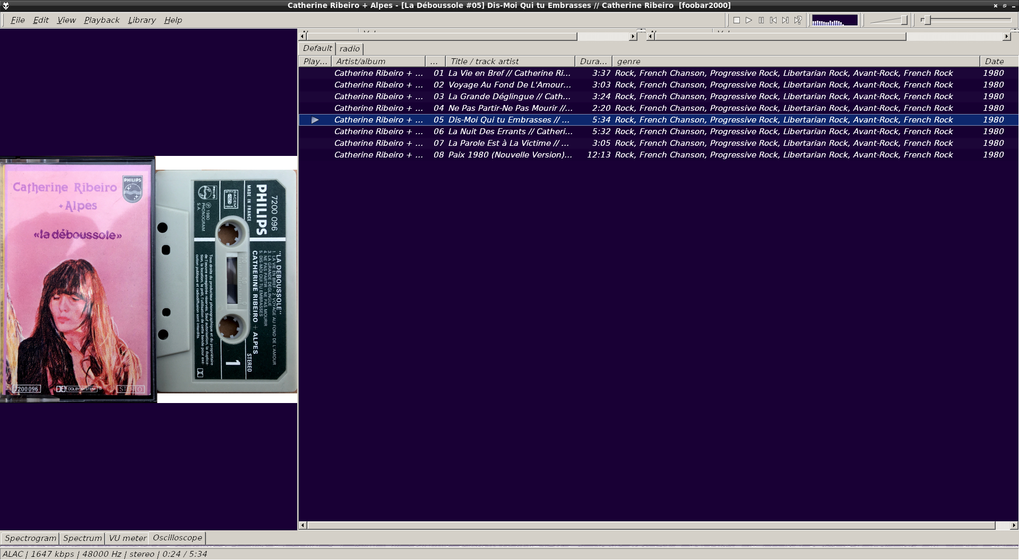Screen dimensions: 1019x560
Task: Click the track number column header
Action: pos(435,62)
